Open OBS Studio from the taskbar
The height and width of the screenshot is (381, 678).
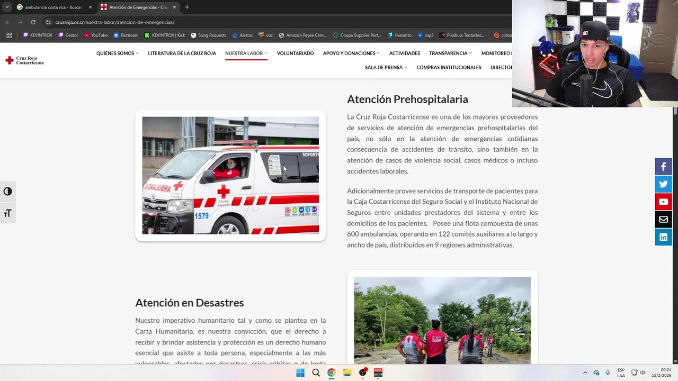[363, 373]
